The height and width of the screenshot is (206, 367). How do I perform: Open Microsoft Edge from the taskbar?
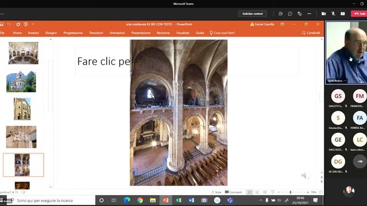(x=127, y=200)
